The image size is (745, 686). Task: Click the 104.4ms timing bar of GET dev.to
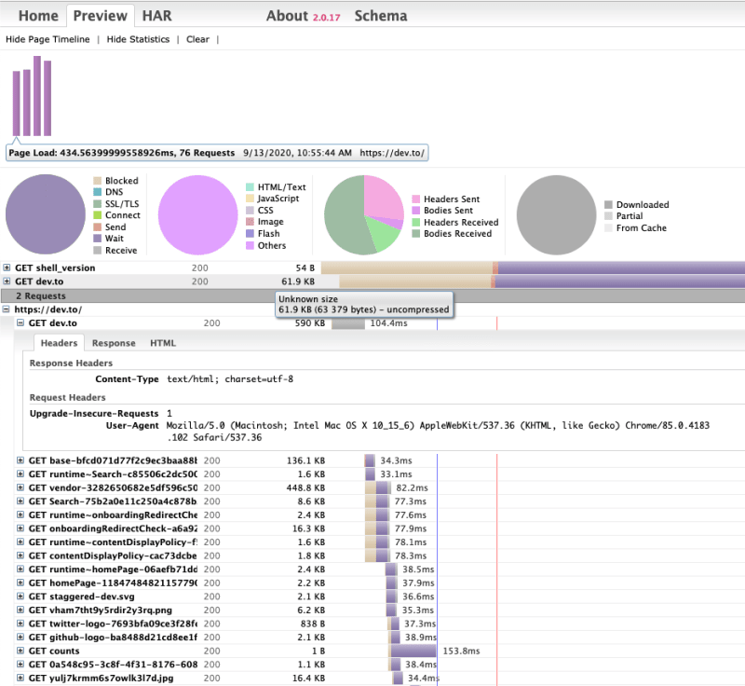coord(347,323)
